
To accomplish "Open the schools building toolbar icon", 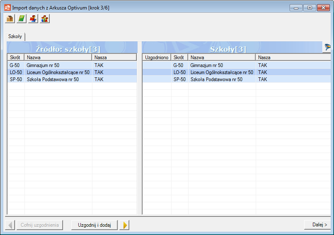I will (10, 19).
